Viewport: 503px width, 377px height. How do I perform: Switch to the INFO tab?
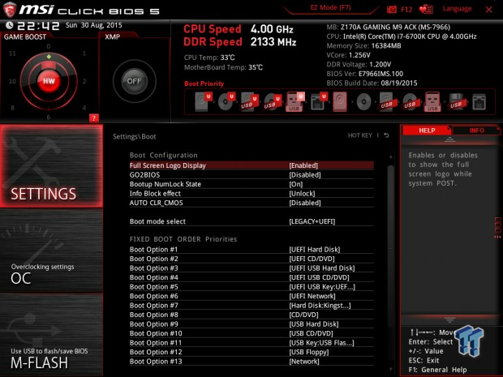click(x=476, y=131)
